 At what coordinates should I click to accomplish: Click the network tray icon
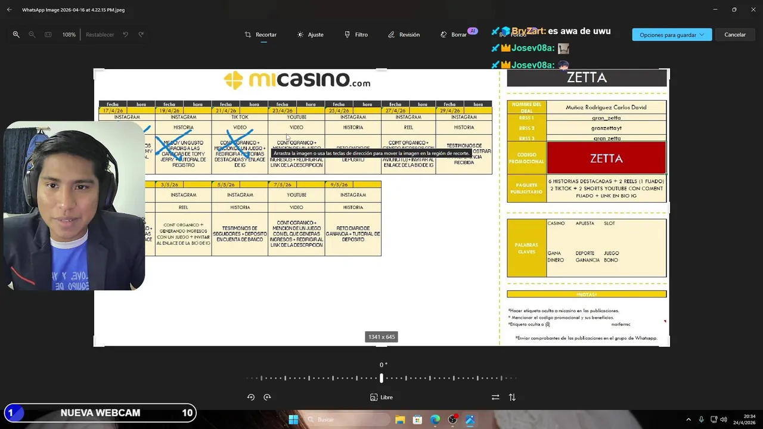[x=713, y=419]
